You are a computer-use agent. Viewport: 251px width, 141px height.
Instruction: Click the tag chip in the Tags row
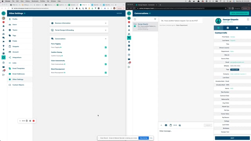[235, 70]
